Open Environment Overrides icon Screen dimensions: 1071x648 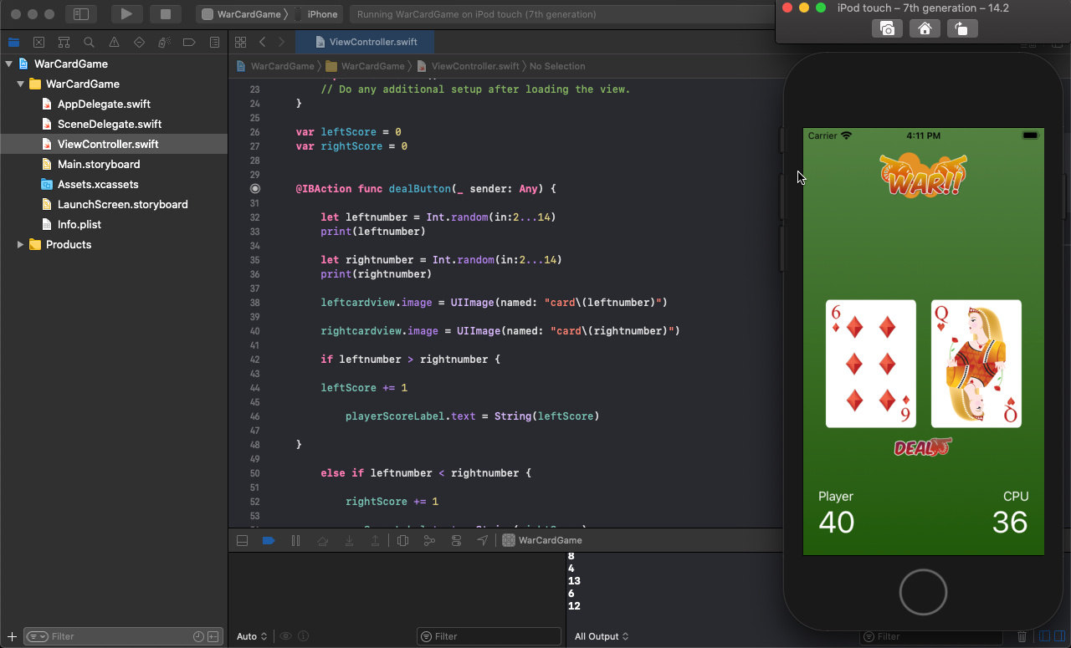point(456,540)
